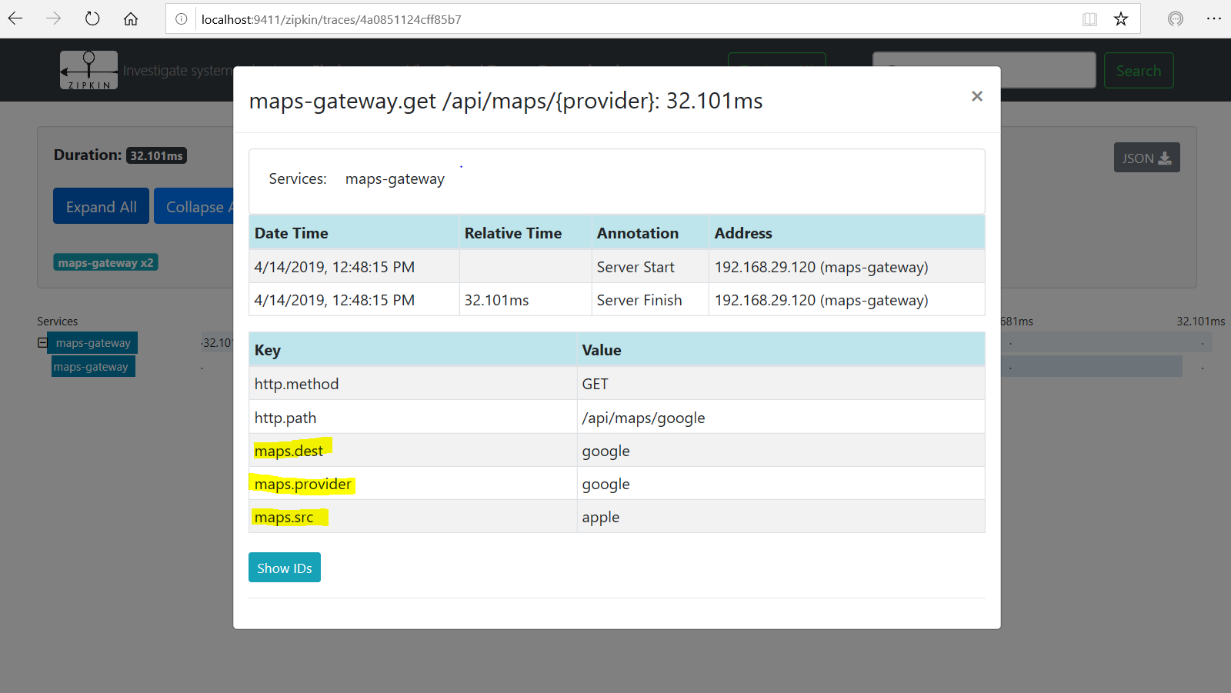The width and height of the screenshot is (1231, 693).
Task: Select the child maps-gateway span
Action: click(92, 367)
